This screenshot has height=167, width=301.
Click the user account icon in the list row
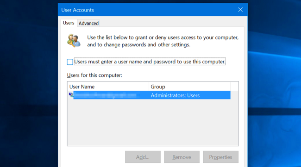[x=71, y=95]
